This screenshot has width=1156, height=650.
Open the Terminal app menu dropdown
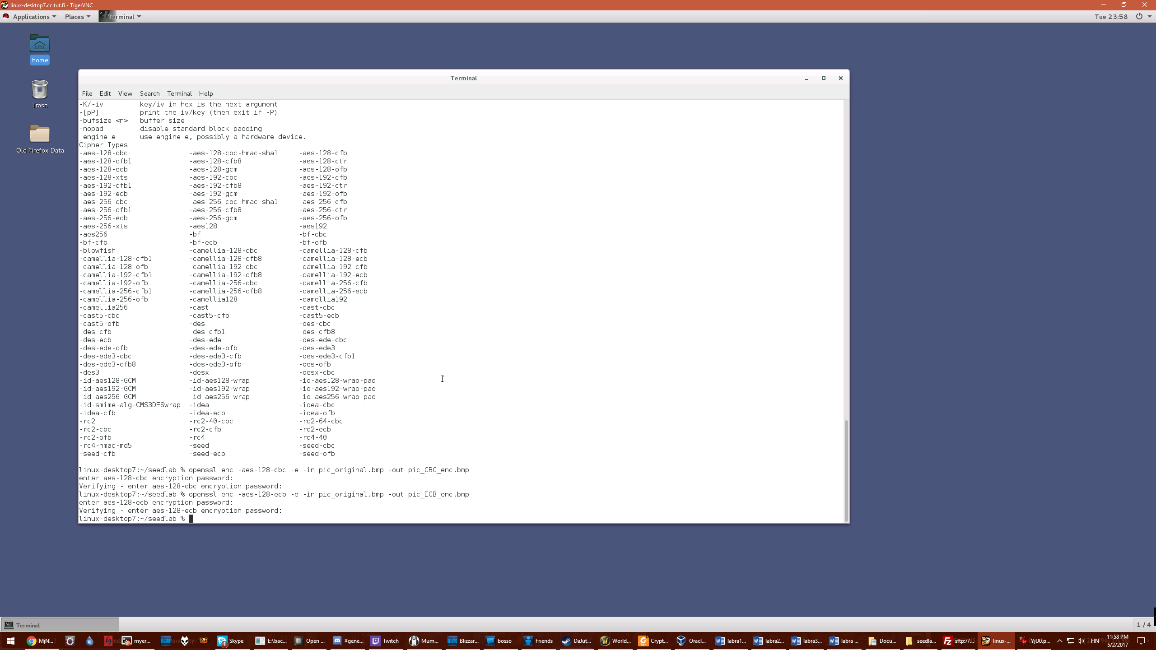point(121,17)
